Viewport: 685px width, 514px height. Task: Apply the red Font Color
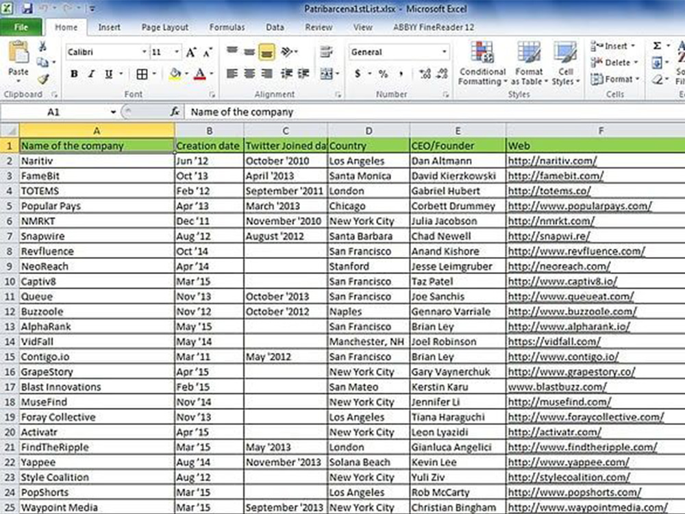(199, 74)
